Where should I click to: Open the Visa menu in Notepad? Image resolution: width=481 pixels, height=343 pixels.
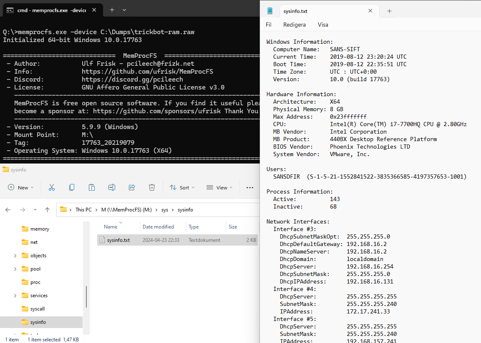(323, 25)
